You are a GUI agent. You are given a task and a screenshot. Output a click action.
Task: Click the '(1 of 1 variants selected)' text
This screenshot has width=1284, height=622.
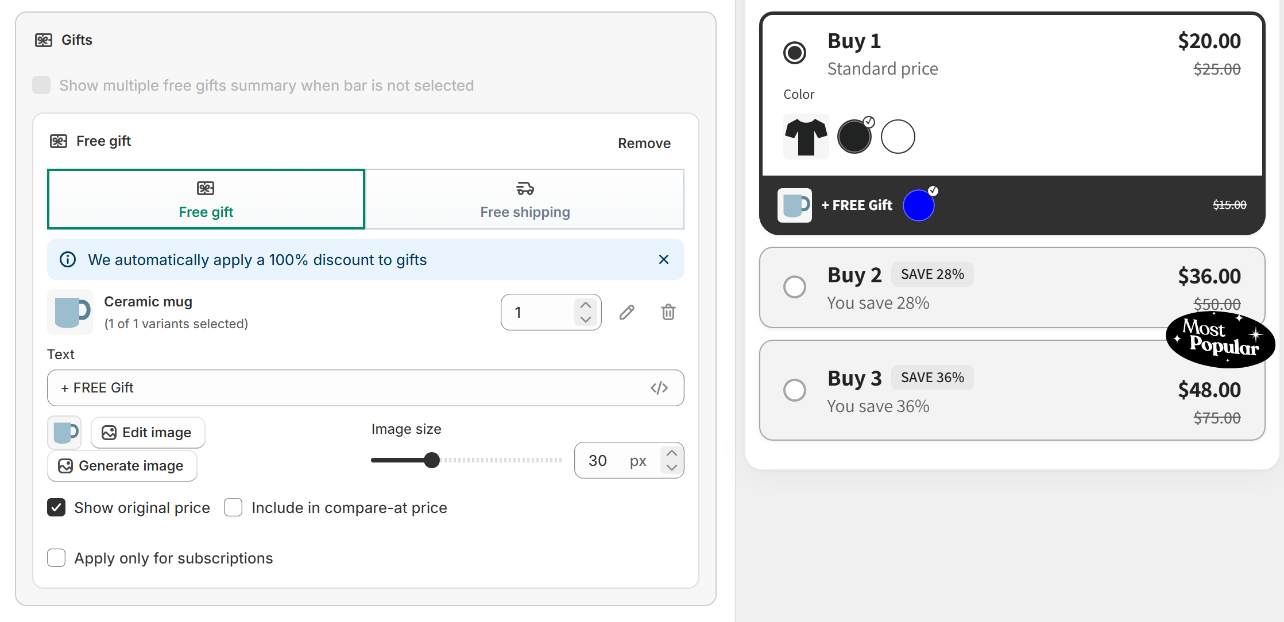pyautogui.click(x=176, y=324)
